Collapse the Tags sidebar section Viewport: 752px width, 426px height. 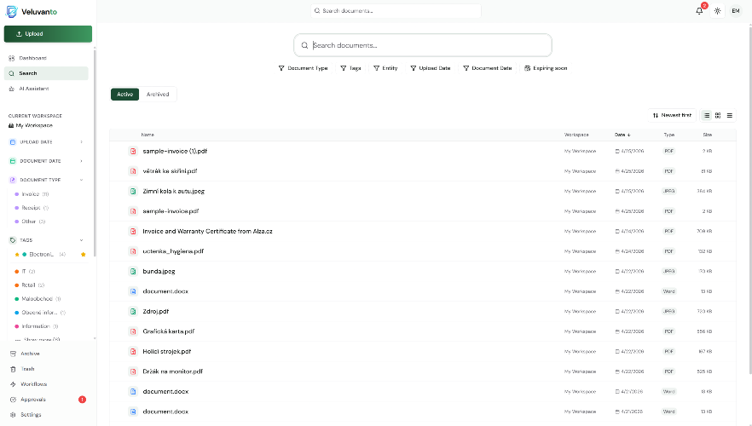coord(47,240)
